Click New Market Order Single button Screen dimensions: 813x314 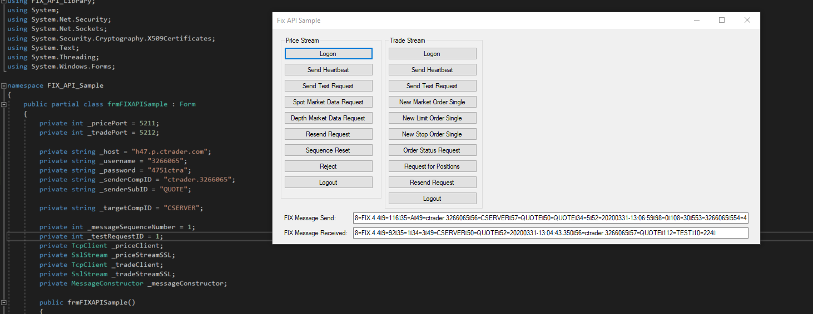click(x=432, y=102)
